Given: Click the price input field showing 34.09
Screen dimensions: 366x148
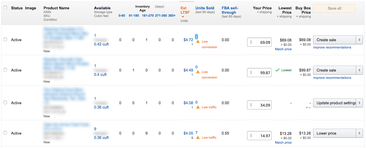Looking at the screenshot, I should coord(259,105).
